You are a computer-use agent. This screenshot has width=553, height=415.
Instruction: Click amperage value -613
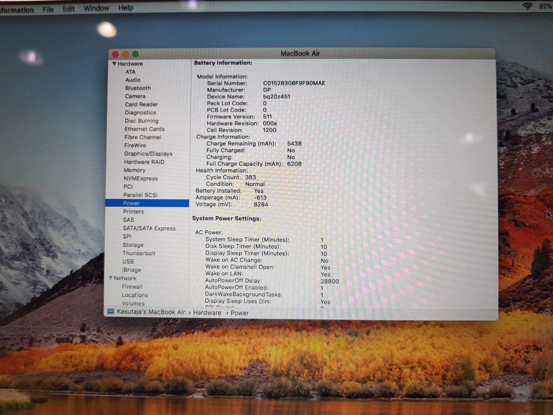260,198
